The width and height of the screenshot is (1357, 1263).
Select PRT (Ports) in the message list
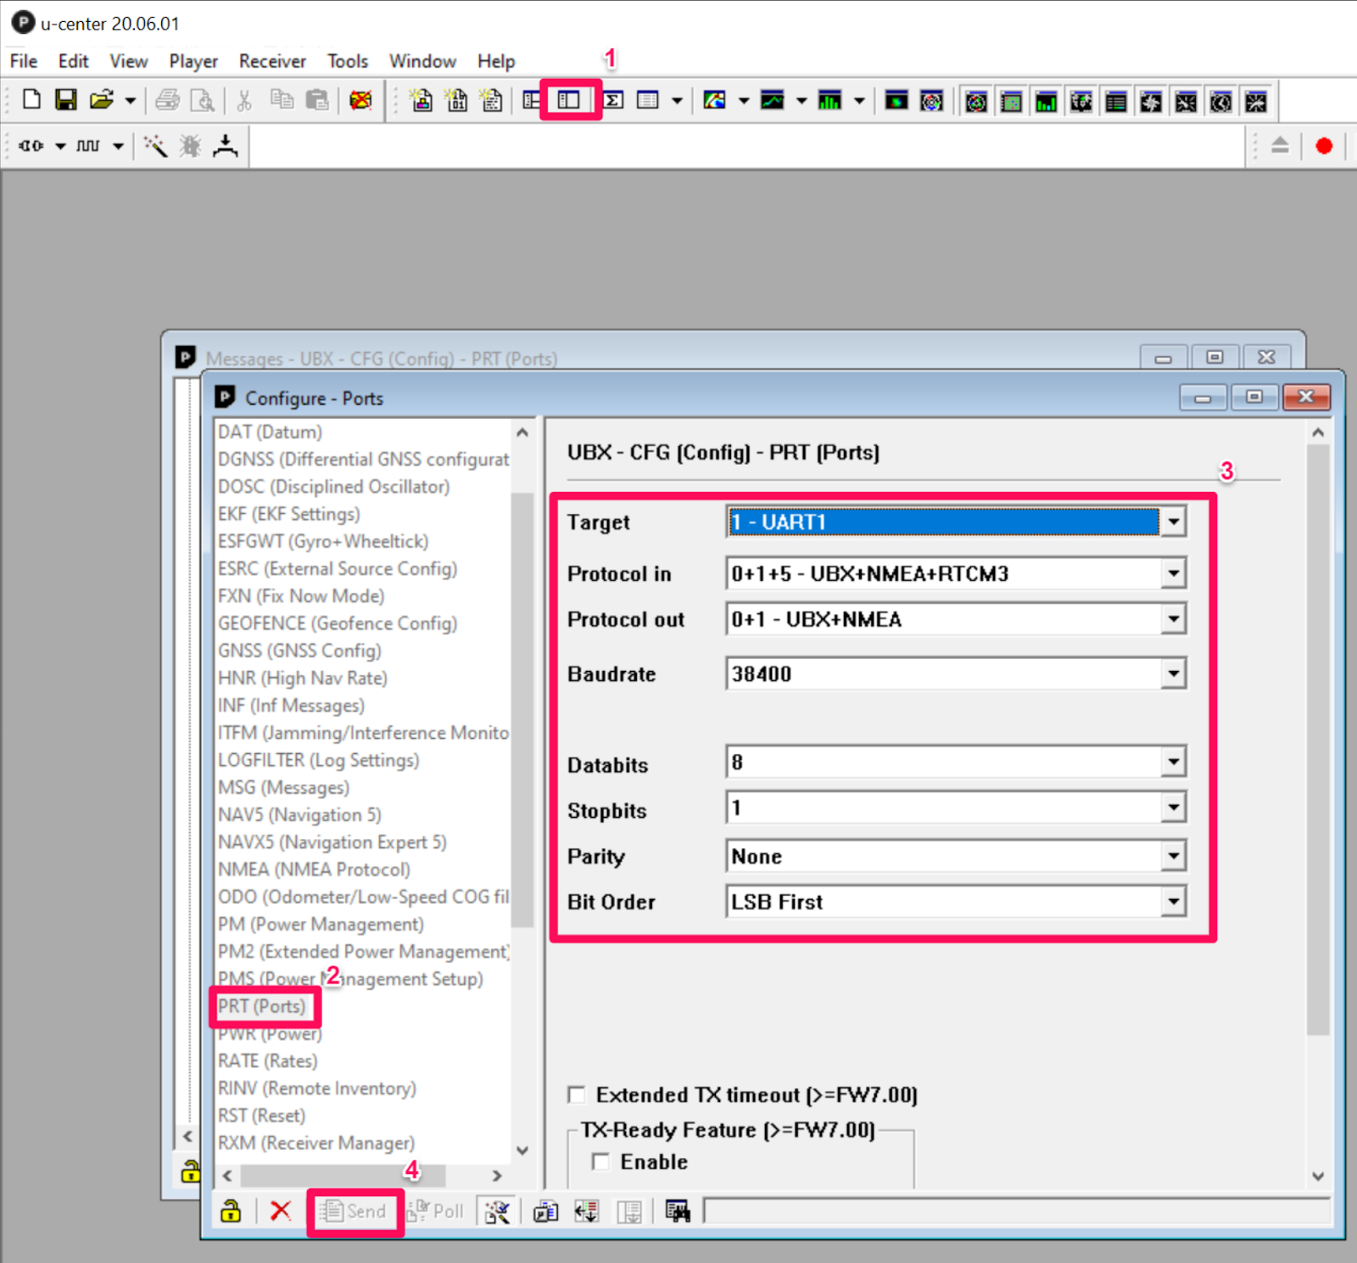click(x=261, y=1006)
